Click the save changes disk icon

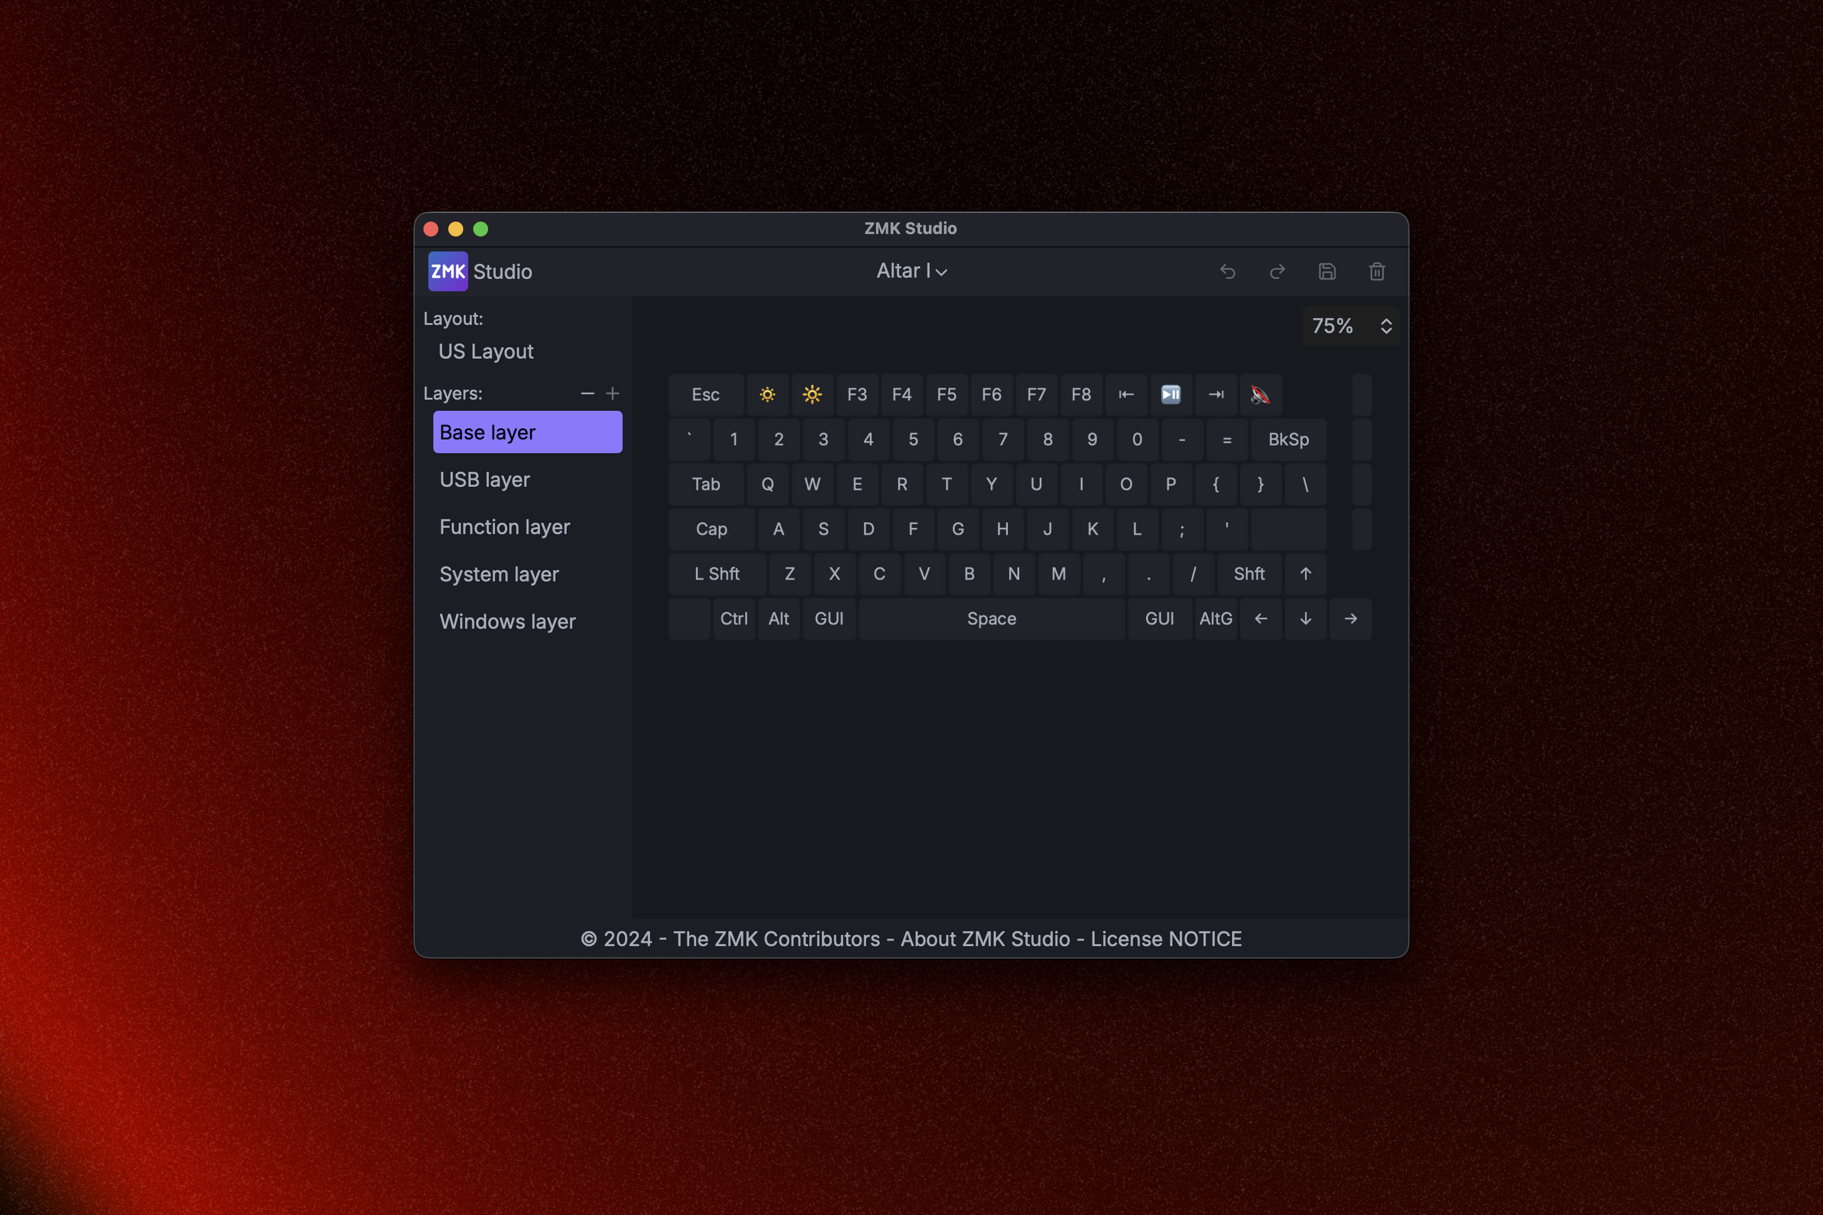tap(1327, 271)
